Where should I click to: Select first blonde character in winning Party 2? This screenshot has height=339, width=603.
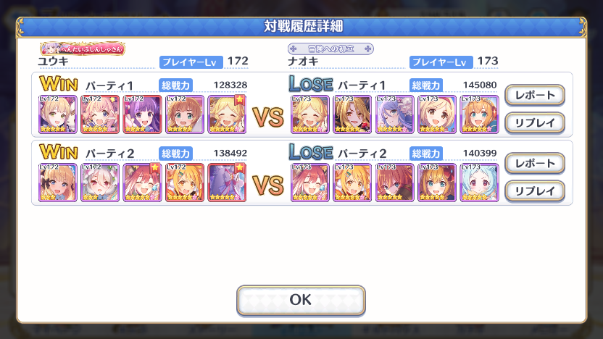tap(58, 183)
